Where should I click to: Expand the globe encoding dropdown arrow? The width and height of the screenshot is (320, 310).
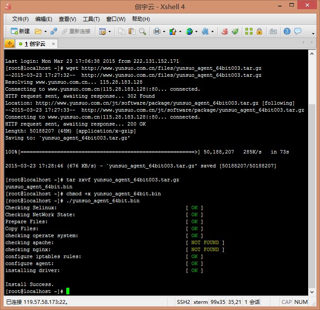[196, 32]
